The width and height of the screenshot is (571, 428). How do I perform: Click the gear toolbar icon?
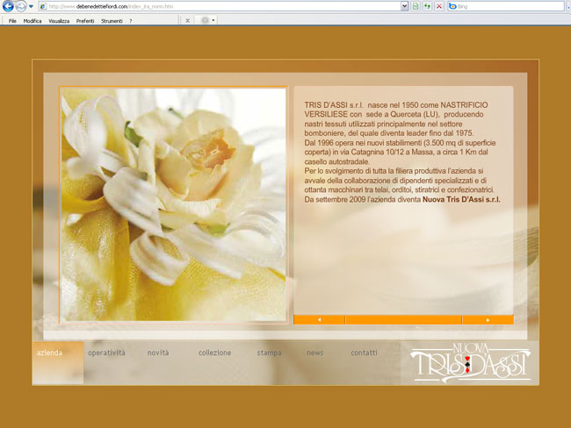pyautogui.click(x=205, y=20)
